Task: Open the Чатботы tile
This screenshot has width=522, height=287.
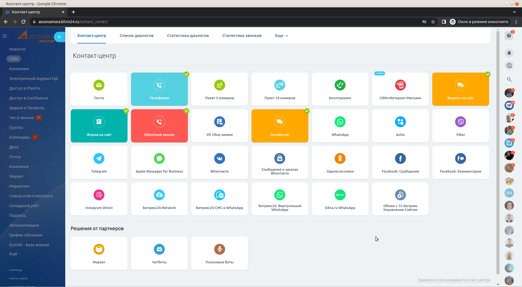Action: [159, 253]
